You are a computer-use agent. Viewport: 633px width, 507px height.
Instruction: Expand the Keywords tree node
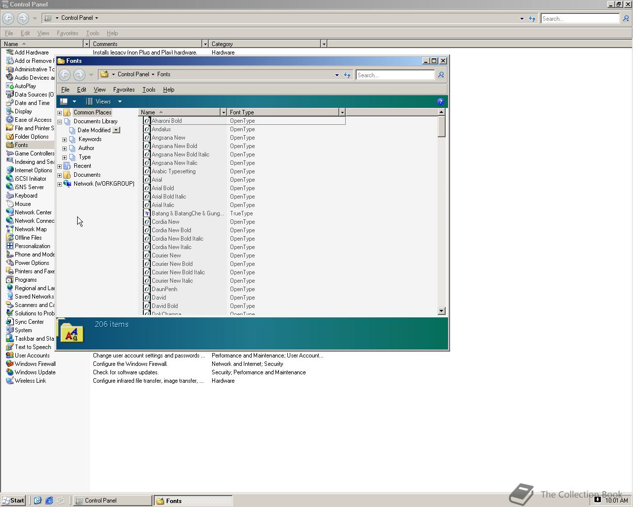(x=65, y=140)
